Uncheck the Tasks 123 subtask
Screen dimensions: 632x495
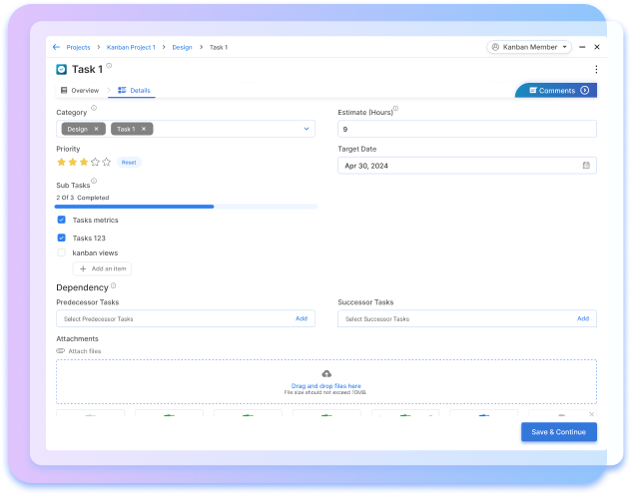pos(62,238)
